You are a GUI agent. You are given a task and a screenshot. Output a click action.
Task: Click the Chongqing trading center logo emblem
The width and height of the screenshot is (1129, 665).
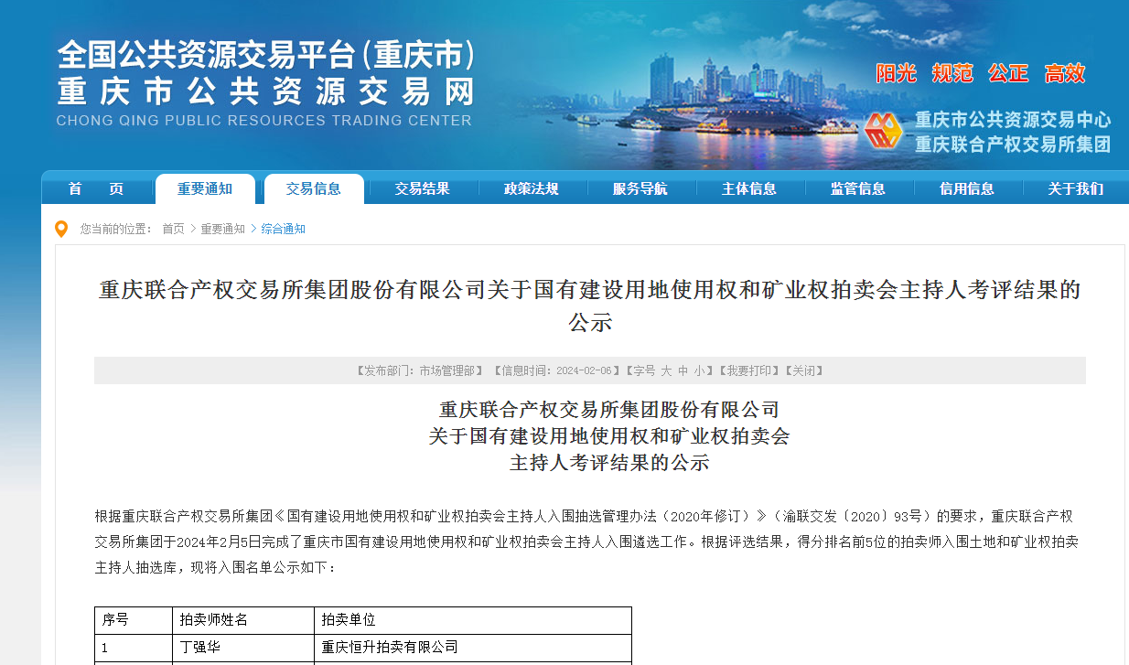pyautogui.click(x=883, y=133)
